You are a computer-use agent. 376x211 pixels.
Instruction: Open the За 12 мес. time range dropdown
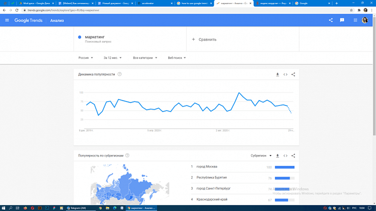click(113, 57)
